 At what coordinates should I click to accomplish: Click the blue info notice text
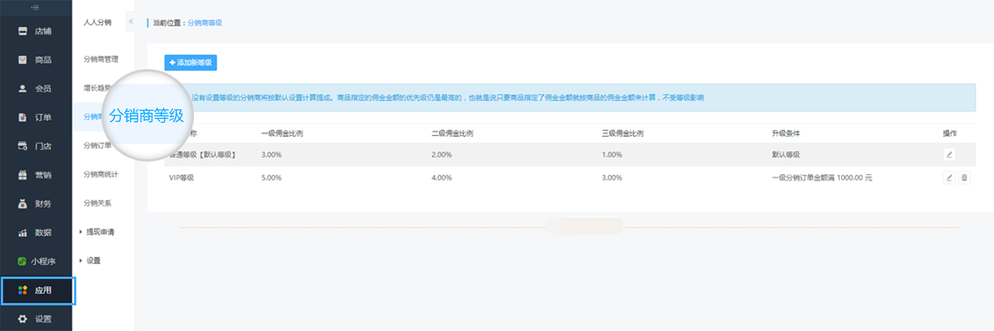click(448, 98)
